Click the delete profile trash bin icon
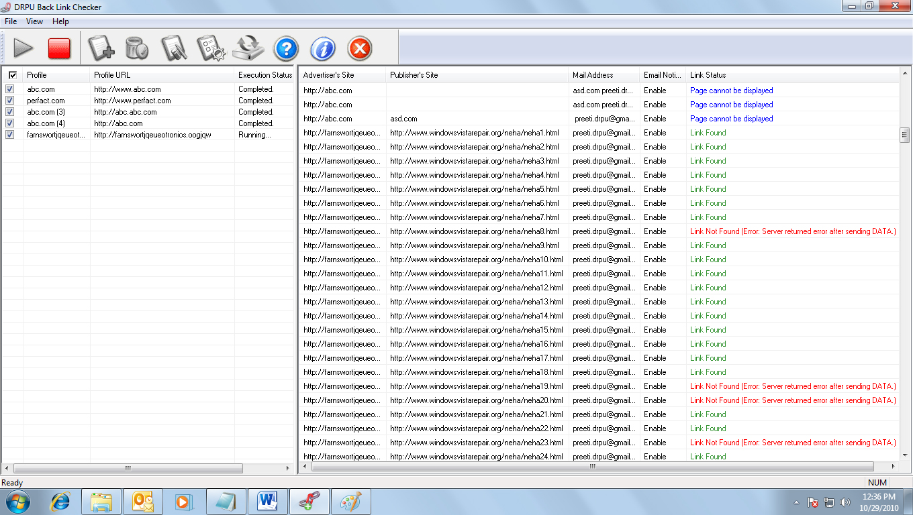 click(137, 48)
